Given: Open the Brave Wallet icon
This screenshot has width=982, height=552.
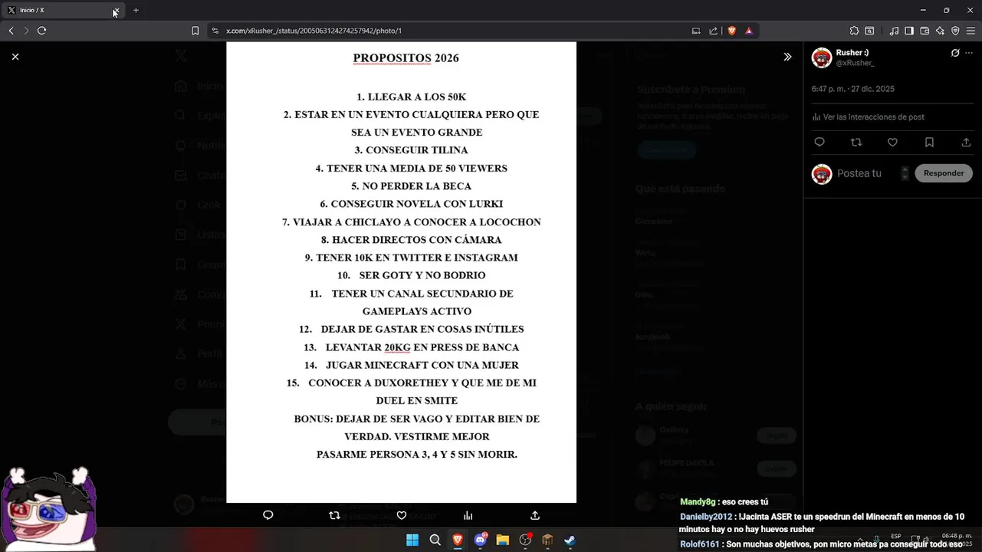Looking at the screenshot, I should (925, 31).
